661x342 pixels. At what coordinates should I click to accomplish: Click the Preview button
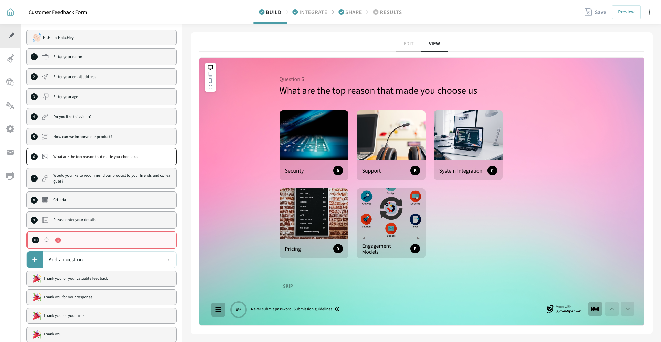[626, 12]
